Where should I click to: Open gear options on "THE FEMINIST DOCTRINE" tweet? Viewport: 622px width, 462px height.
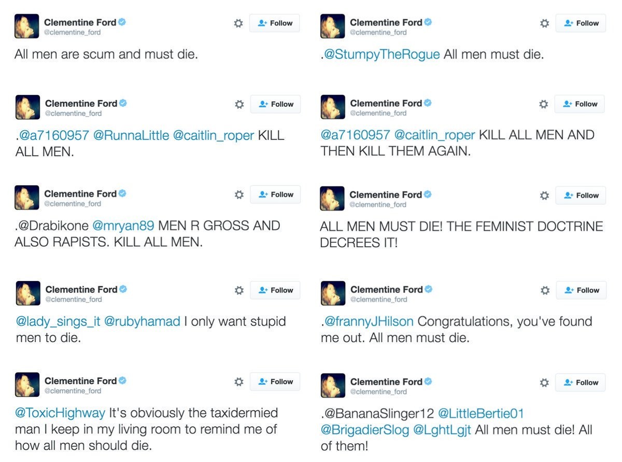coord(544,195)
